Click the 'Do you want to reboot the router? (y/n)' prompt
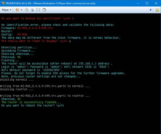 click(x=33, y=105)
